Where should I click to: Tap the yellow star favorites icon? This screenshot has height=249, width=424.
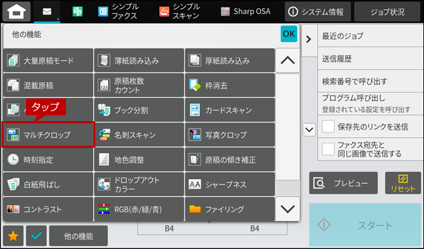tap(13, 236)
